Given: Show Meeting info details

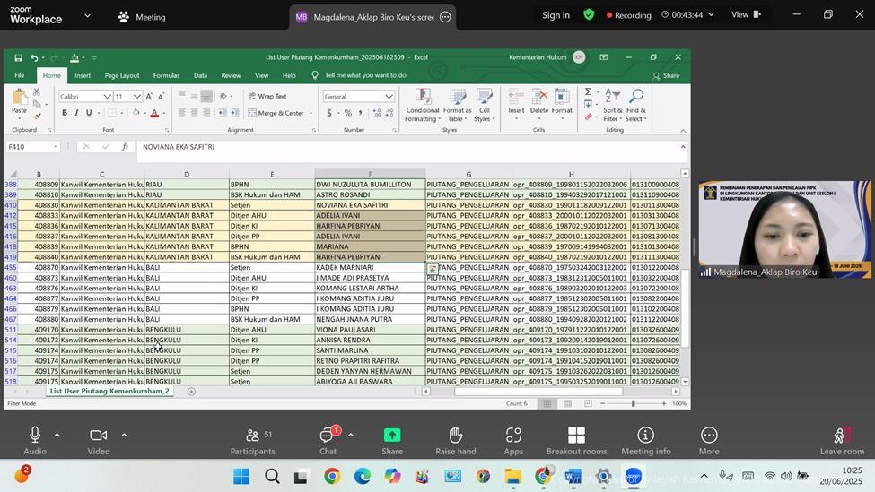Looking at the screenshot, I should 645,436.
